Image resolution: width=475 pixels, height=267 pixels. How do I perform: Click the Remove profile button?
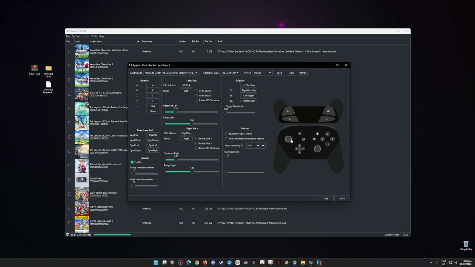coord(303,73)
